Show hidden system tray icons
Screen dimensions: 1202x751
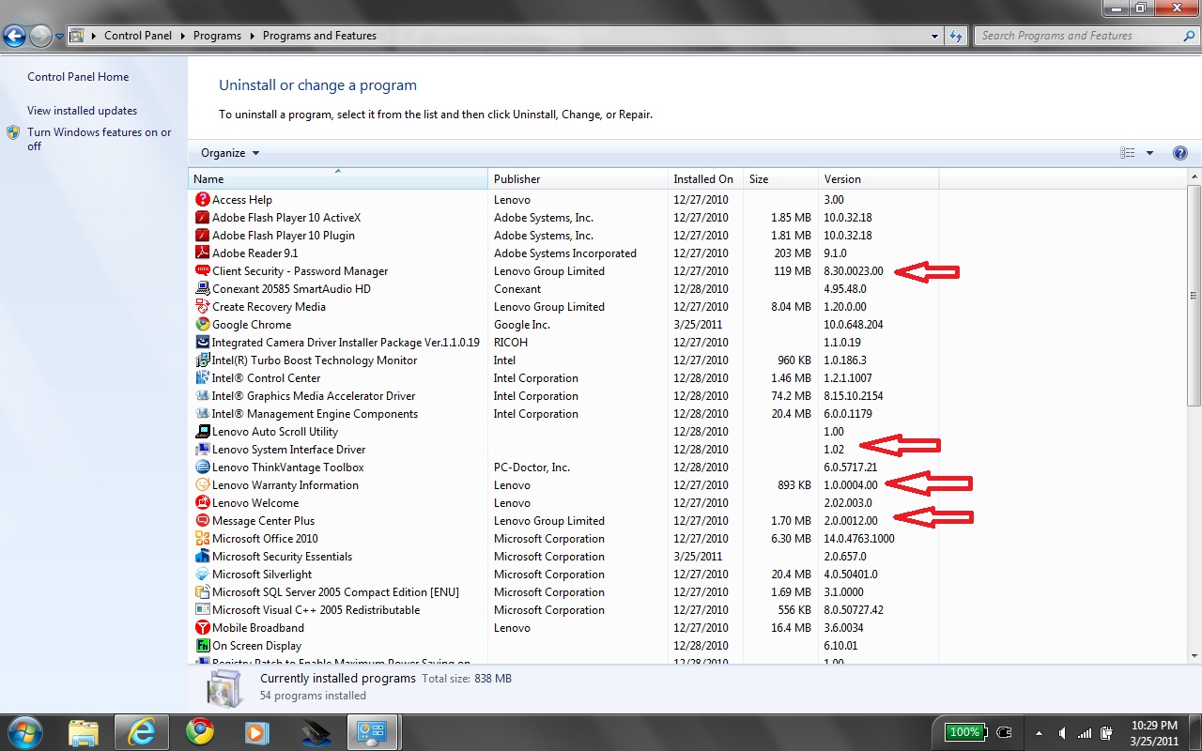click(x=1039, y=732)
